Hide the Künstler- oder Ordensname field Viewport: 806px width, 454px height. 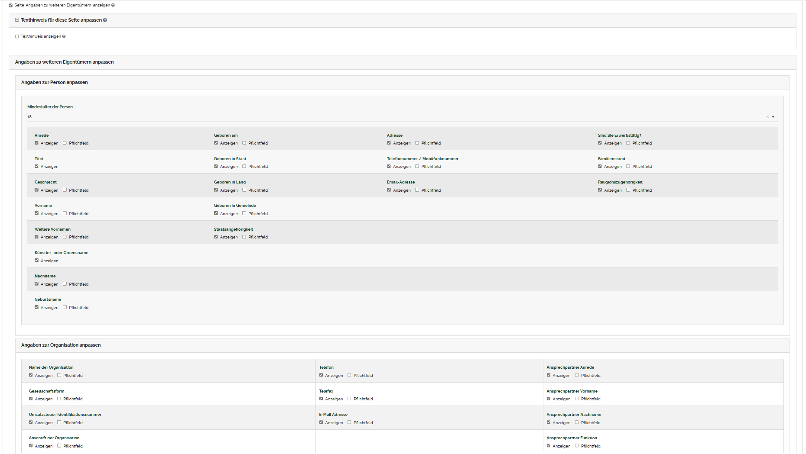coord(36,261)
